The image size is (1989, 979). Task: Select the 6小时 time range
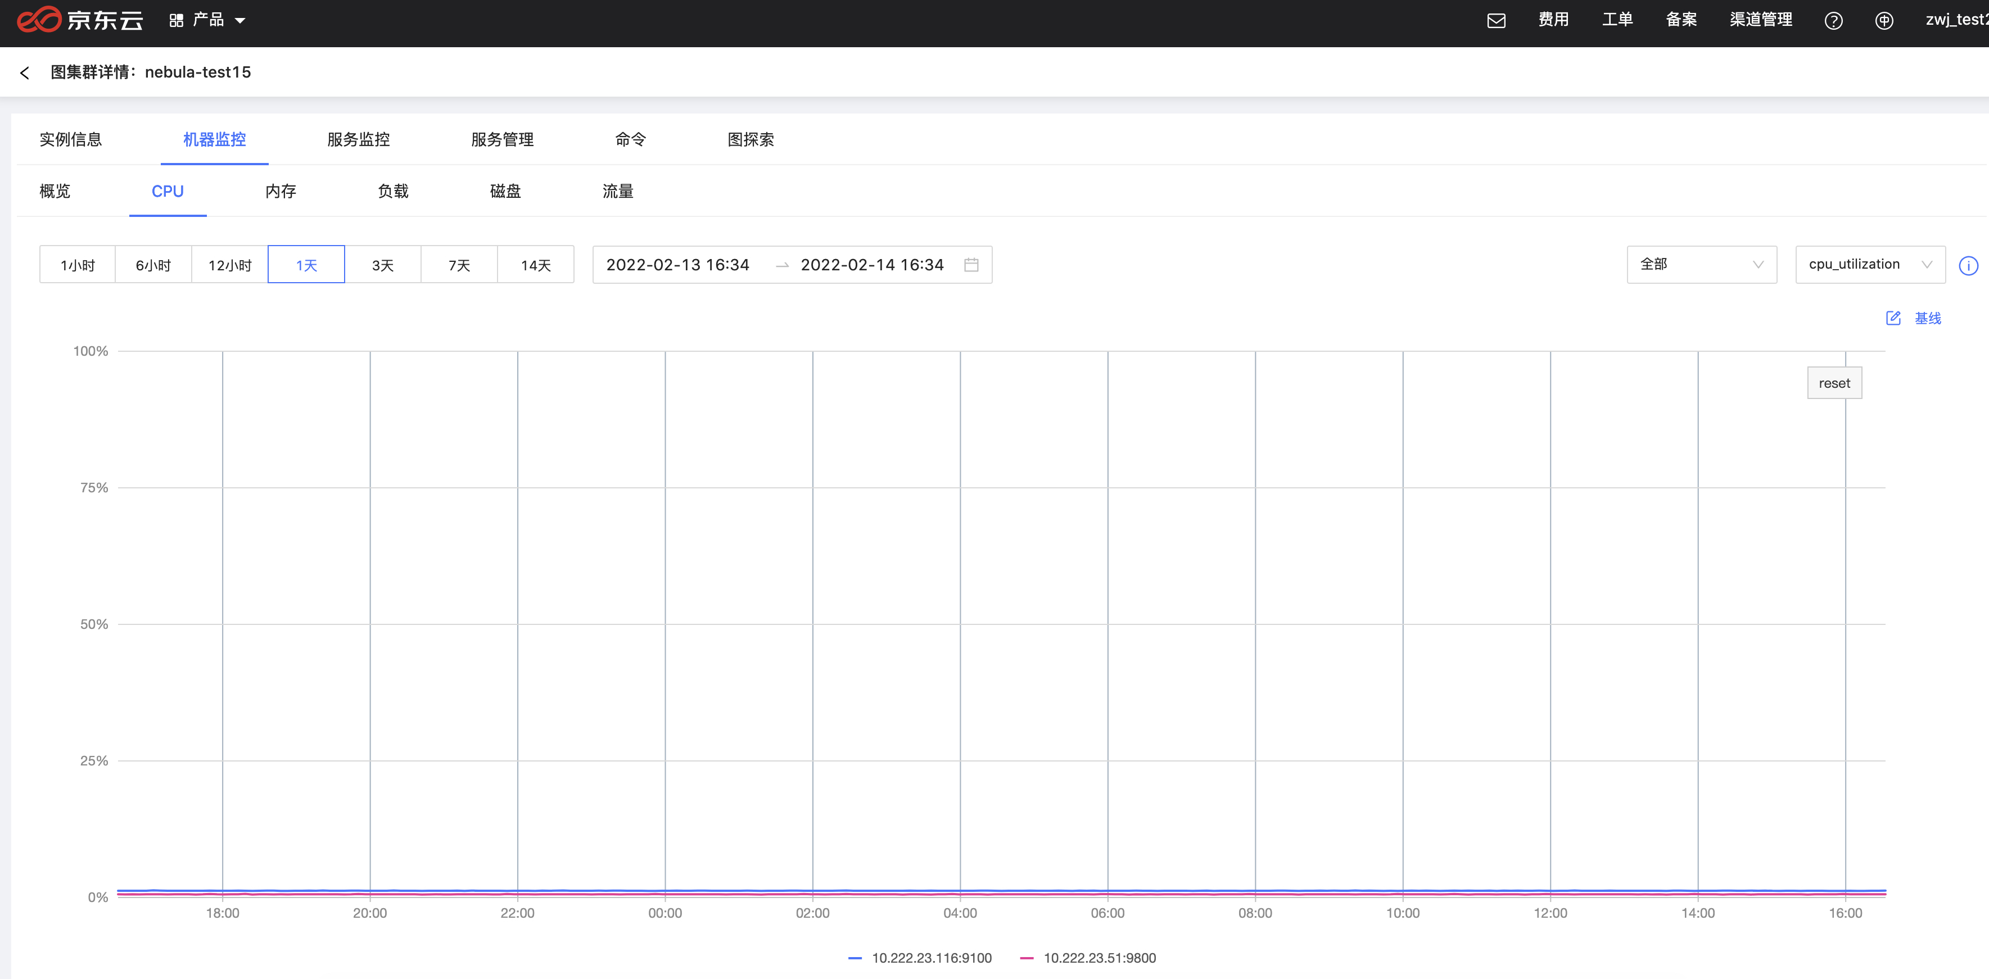[153, 265]
